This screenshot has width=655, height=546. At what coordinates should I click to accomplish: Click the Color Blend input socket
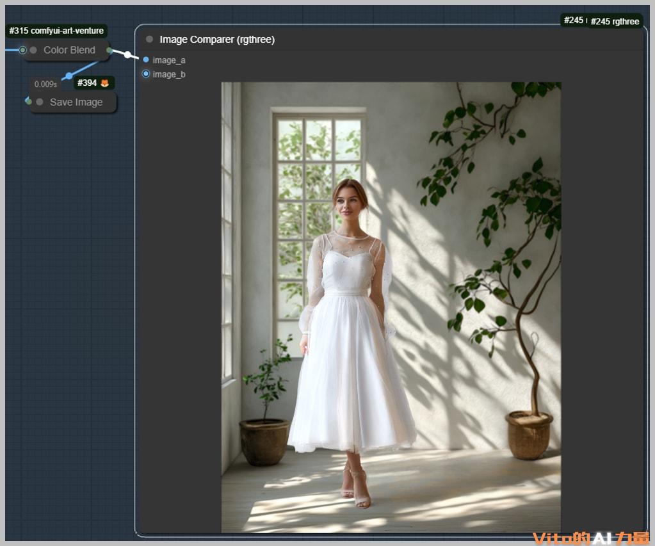[22, 50]
